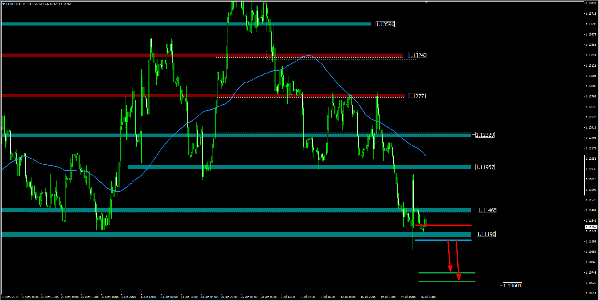Select the 1.11465 price label

[487, 210]
